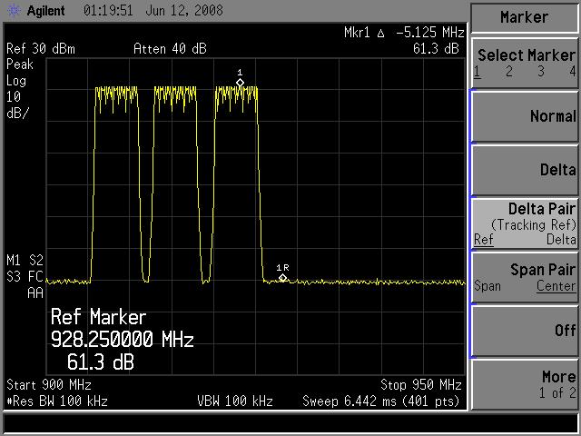This screenshot has width=581, height=436.
Task: Select the Stop 950 MHz frequency label
Action: (420, 384)
